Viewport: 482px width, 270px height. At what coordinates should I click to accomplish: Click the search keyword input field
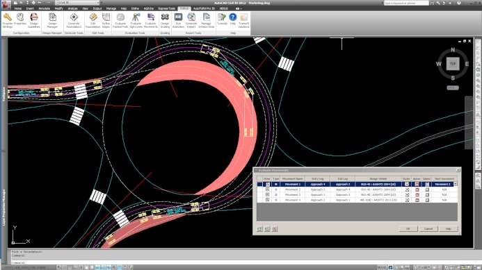pos(406,3)
